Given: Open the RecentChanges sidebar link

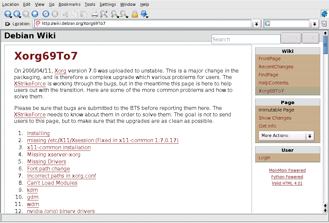Looking at the screenshot, I should pyautogui.click(x=276, y=67).
